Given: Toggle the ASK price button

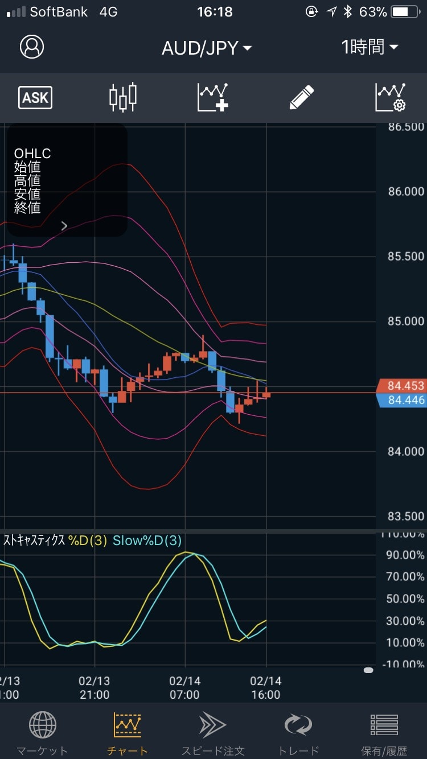Looking at the screenshot, I should tap(35, 98).
